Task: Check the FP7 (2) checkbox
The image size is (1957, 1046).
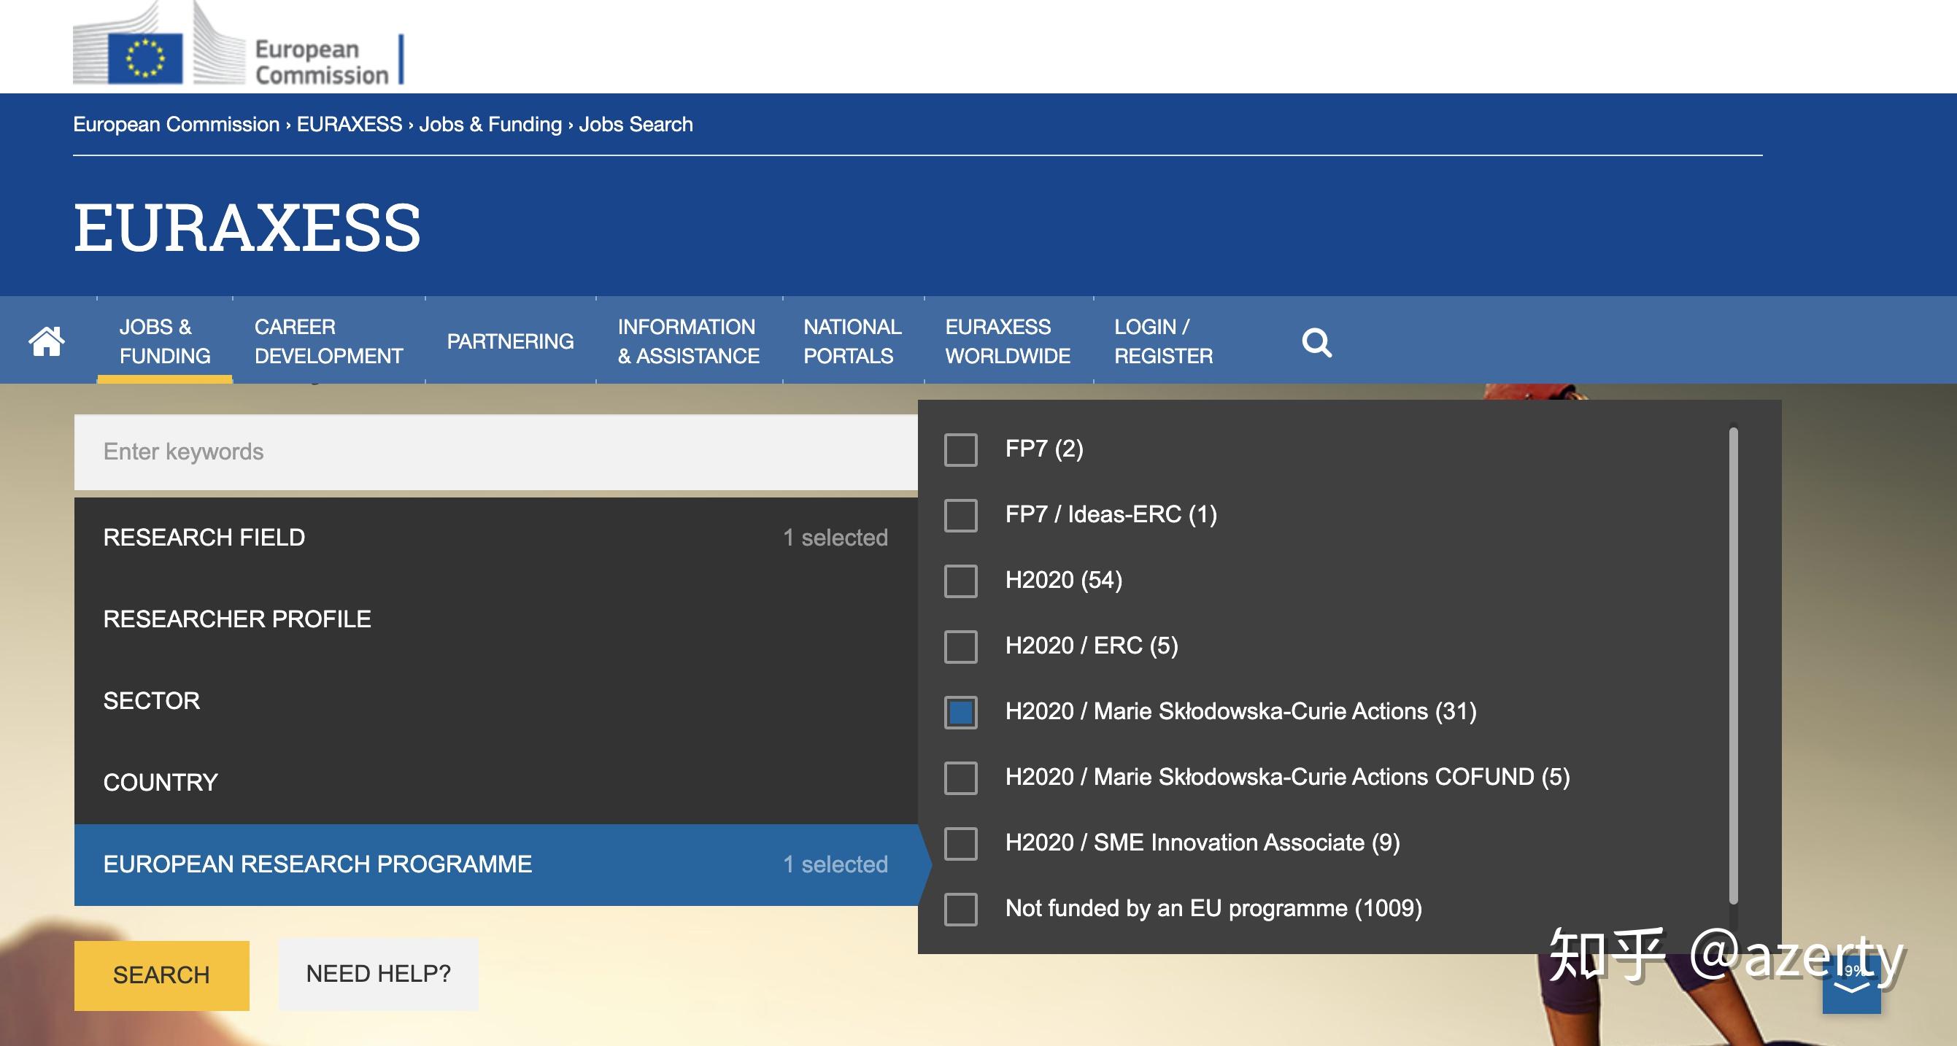Action: pyautogui.click(x=960, y=449)
